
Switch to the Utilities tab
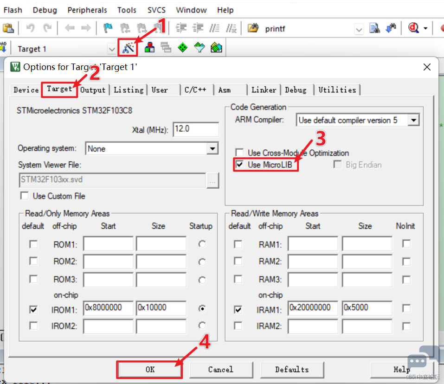337,90
